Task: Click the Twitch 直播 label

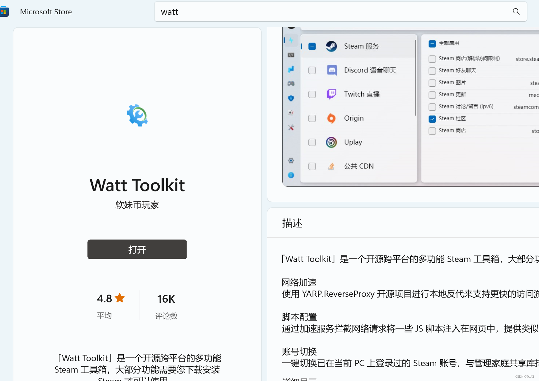Action: [362, 94]
